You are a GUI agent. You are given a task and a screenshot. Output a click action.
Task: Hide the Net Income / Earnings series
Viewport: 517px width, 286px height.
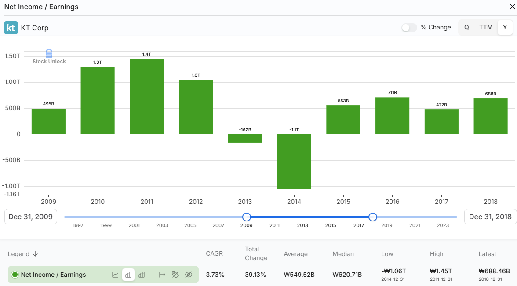[189, 274]
